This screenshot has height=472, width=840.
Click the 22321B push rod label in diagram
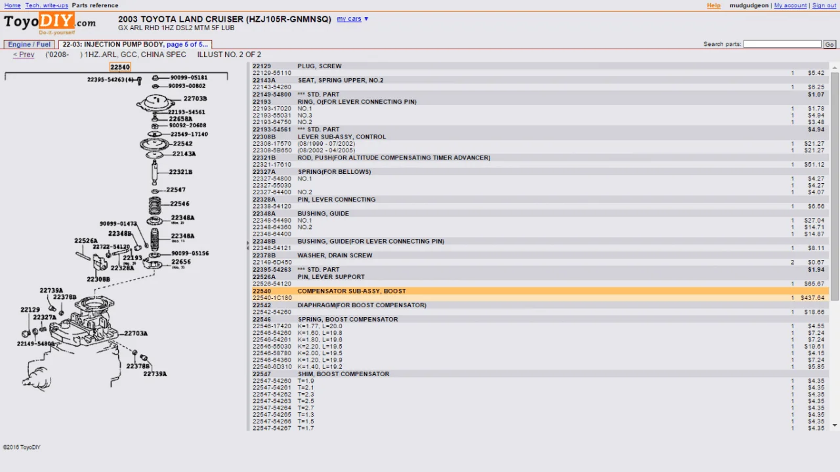point(180,172)
